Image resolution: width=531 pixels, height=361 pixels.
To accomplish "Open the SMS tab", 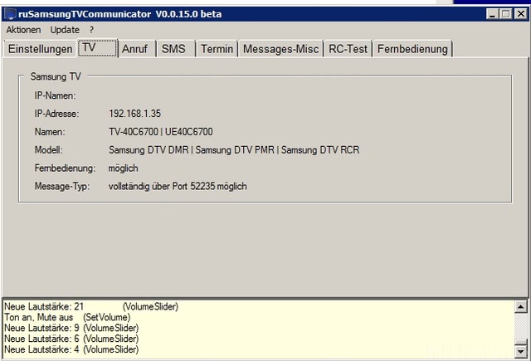I will 173,49.
